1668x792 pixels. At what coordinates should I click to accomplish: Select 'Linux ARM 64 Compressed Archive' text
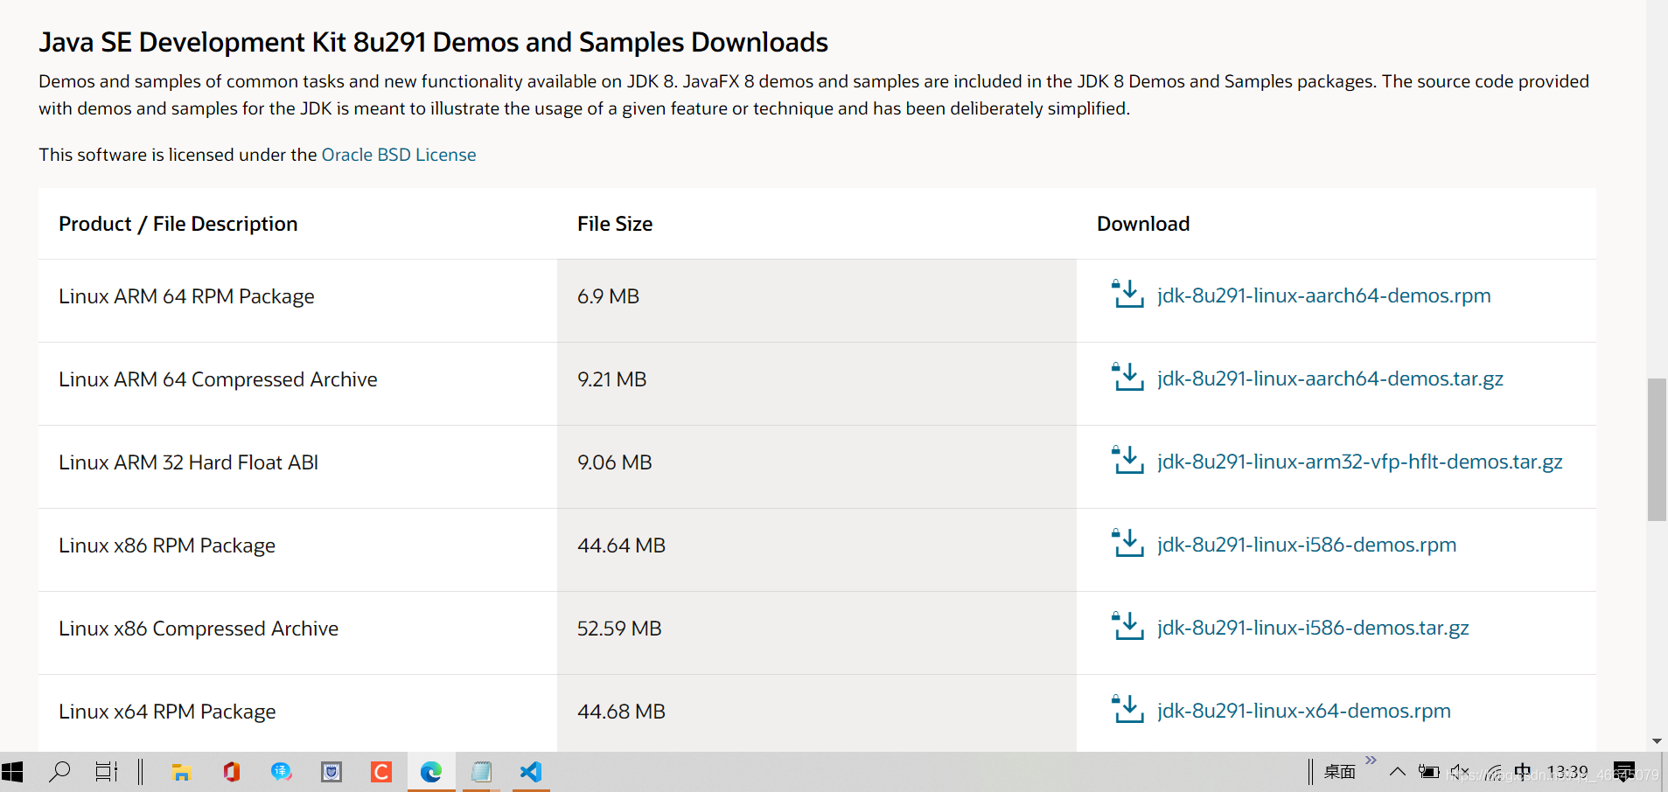[218, 379]
